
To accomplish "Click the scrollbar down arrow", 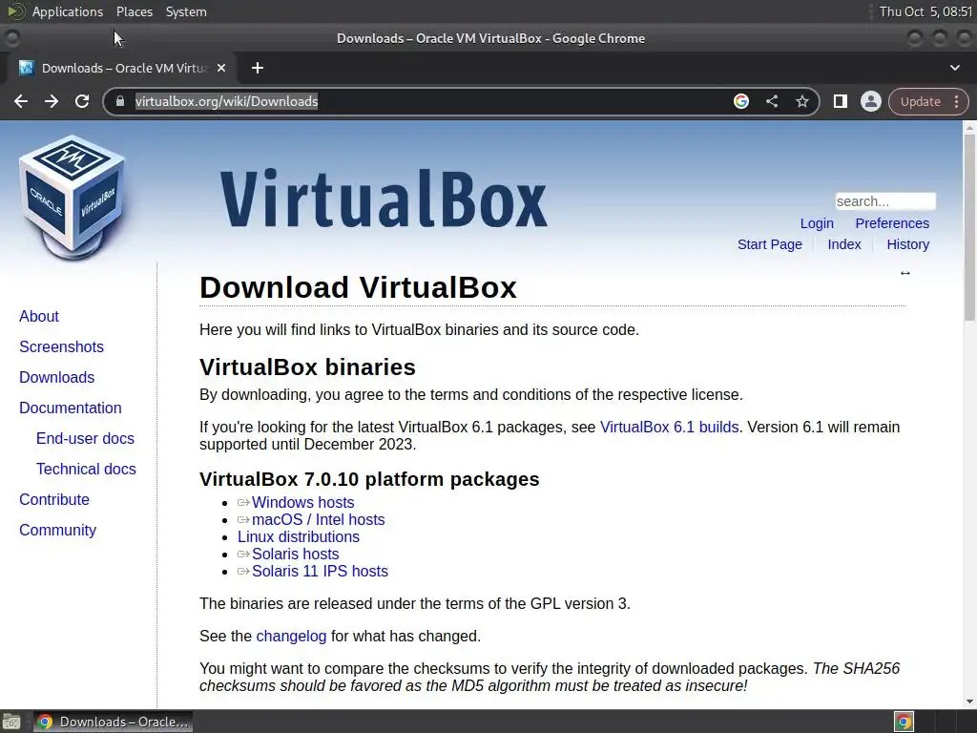I will click(x=969, y=702).
